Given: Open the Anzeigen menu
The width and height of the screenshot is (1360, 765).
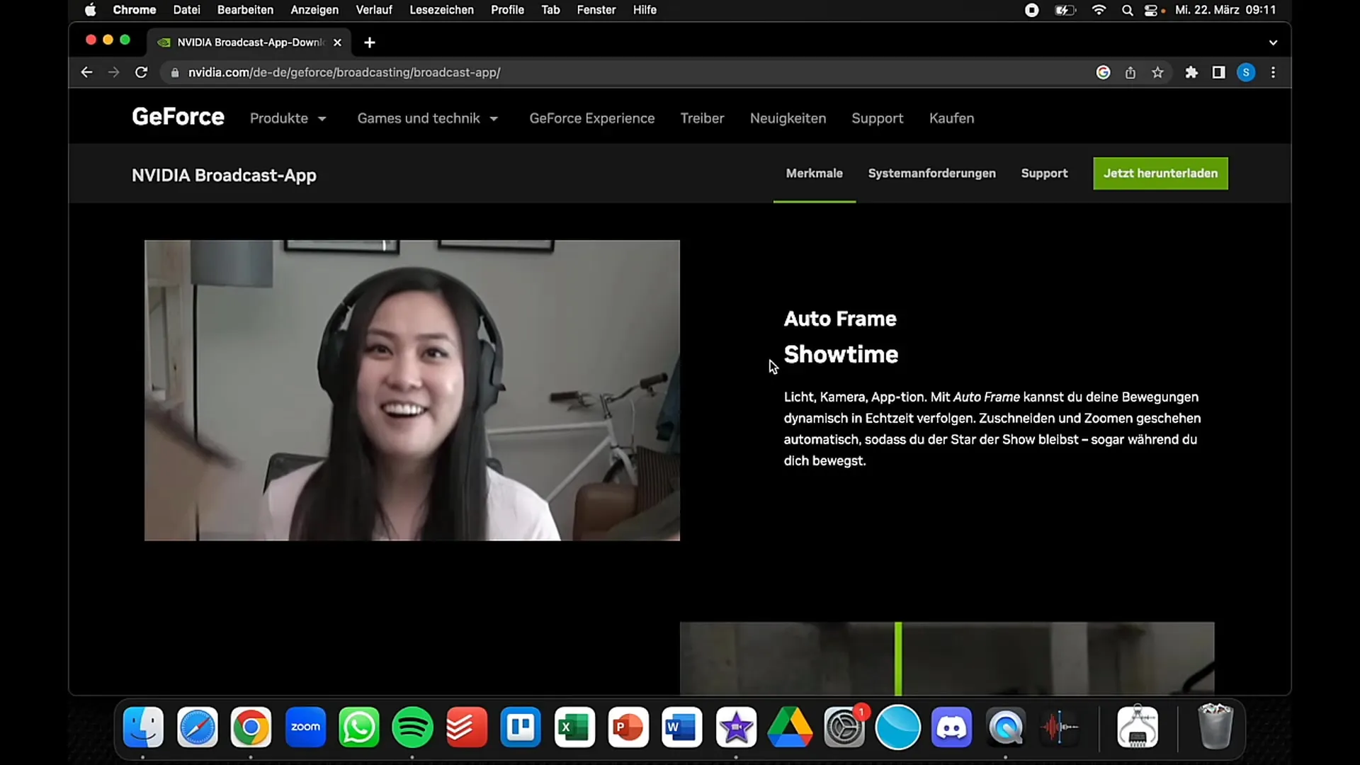Looking at the screenshot, I should point(314,10).
